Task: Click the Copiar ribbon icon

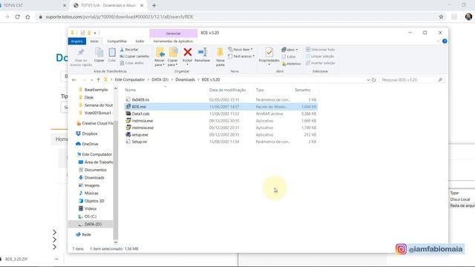Action: click(99, 53)
